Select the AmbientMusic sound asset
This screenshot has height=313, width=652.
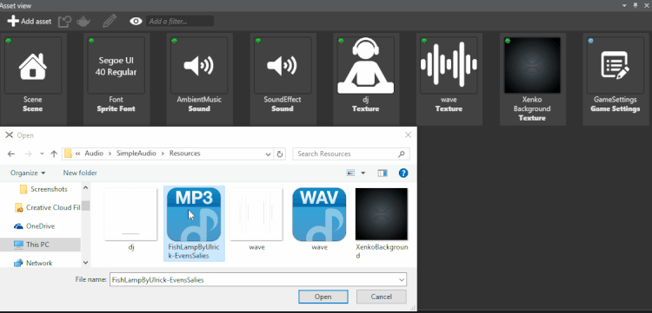click(x=200, y=66)
